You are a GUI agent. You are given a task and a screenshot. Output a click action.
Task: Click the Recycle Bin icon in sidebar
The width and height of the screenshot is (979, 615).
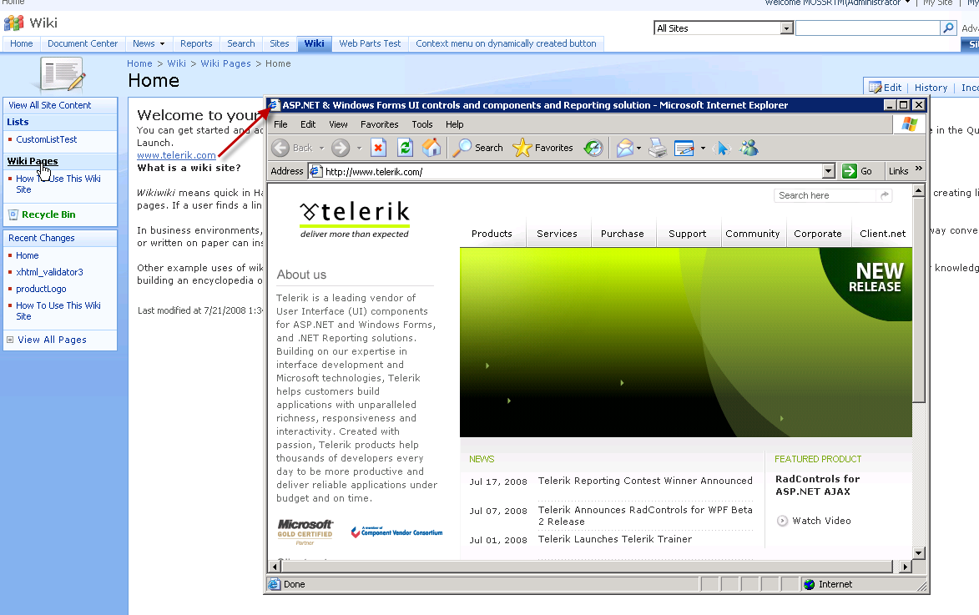[x=13, y=214]
